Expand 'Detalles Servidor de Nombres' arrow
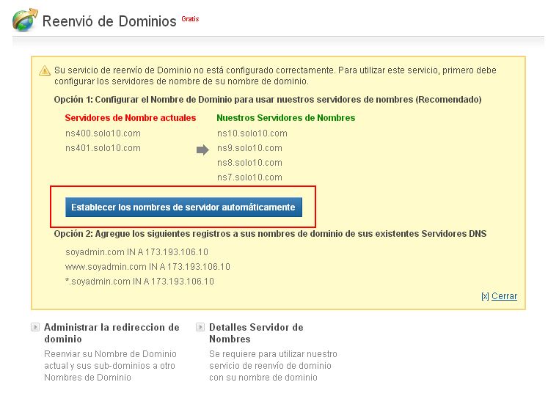Screen dimensions: 548x393 click(x=200, y=327)
